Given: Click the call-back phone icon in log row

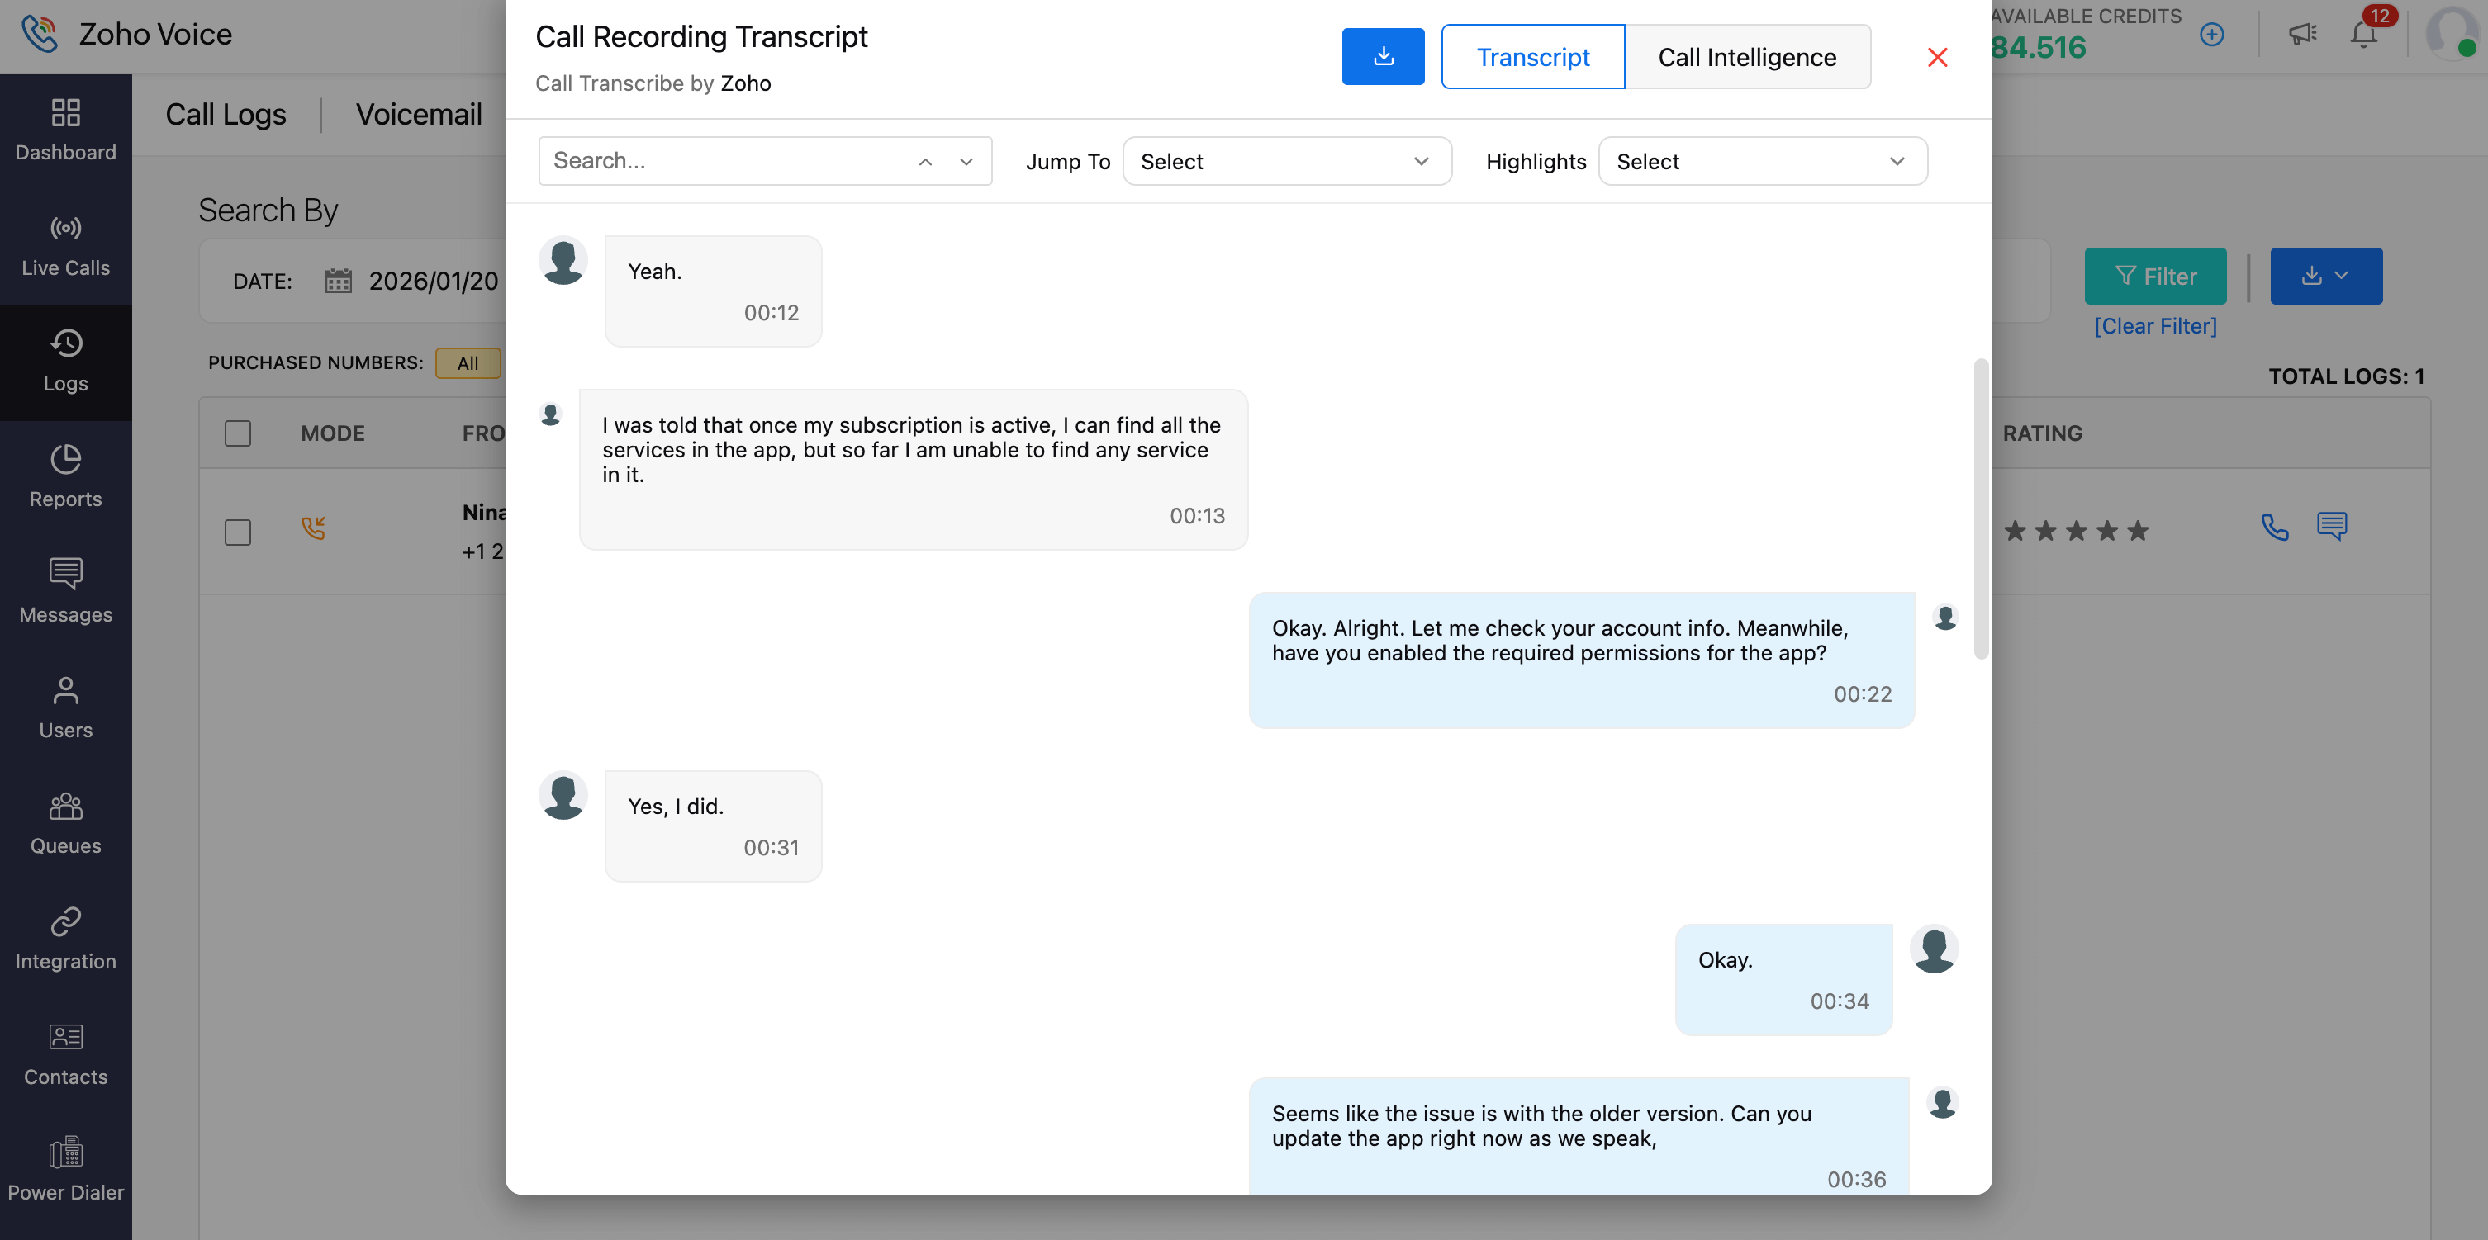Looking at the screenshot, I should [x=2275, y=527].
